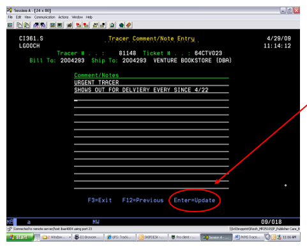Click the system tray clock showing 11:16 AM
Viewport: 307px width, 250px height.
pyautogui.click(x=289, y=237)
